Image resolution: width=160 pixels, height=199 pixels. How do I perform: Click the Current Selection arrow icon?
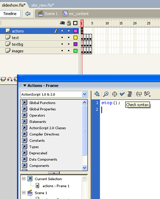click(x=30, y=178)
